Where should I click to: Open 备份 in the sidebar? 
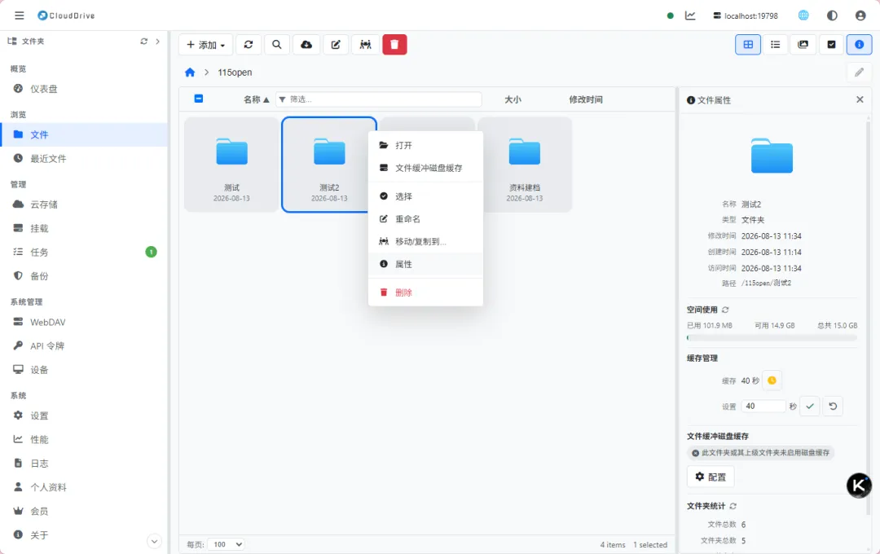[84, 276]
